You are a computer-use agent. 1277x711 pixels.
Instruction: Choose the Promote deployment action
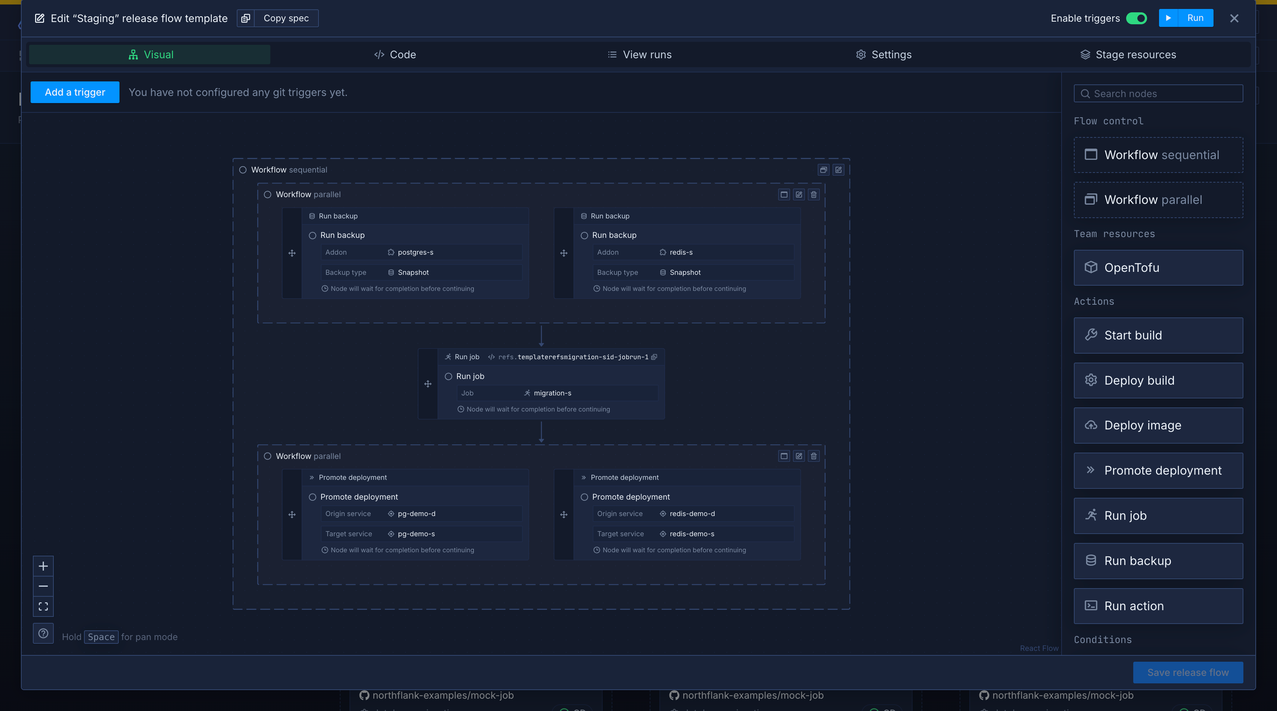tap(1158, 471)
